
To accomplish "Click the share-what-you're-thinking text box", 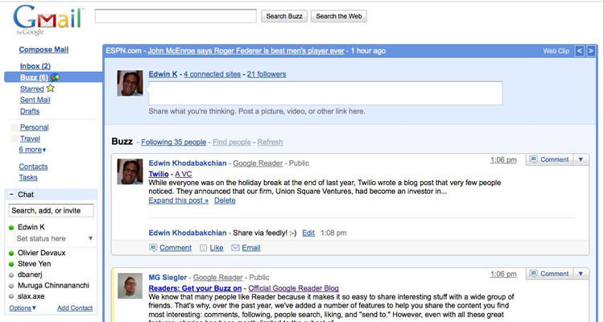I will click(325, 93).
